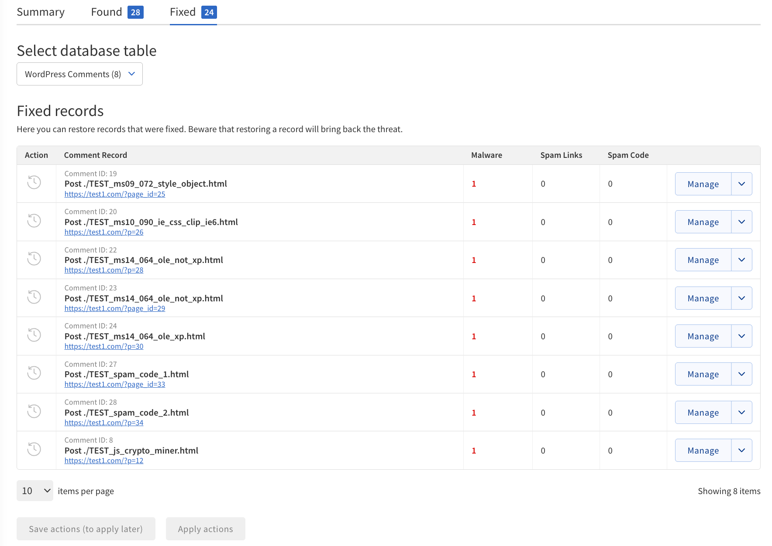Expand Manage arrow for Comment ID 19
The width and height of the screenshot is (772, 546).
pos(741,184)
